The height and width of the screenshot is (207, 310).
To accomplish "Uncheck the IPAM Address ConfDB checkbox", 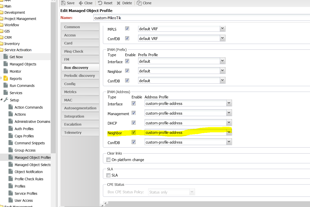I will click(134, 142).
